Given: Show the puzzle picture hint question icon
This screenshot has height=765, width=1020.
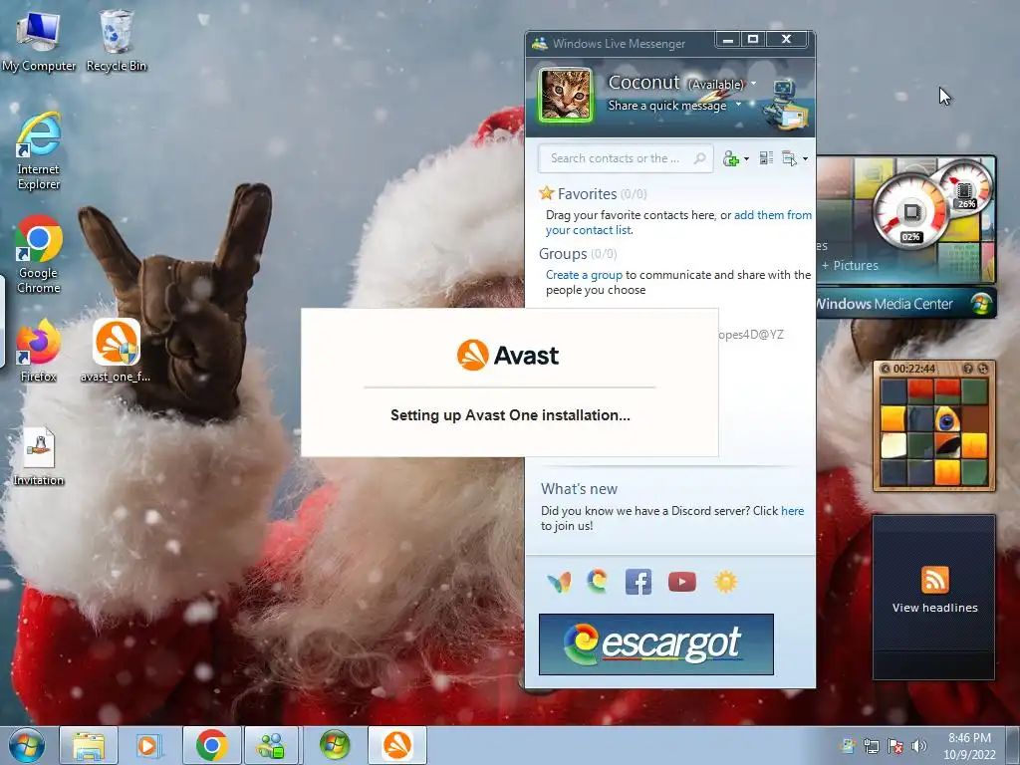Looking at the screenshot, I should point(967,369).
